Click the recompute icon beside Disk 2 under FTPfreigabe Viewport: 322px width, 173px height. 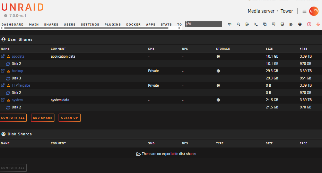pyautogui.click(x=8, y=93)
